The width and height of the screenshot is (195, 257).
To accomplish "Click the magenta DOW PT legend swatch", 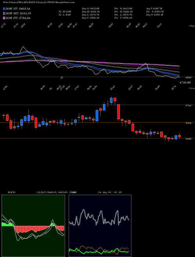I will (x=4, y=18).
